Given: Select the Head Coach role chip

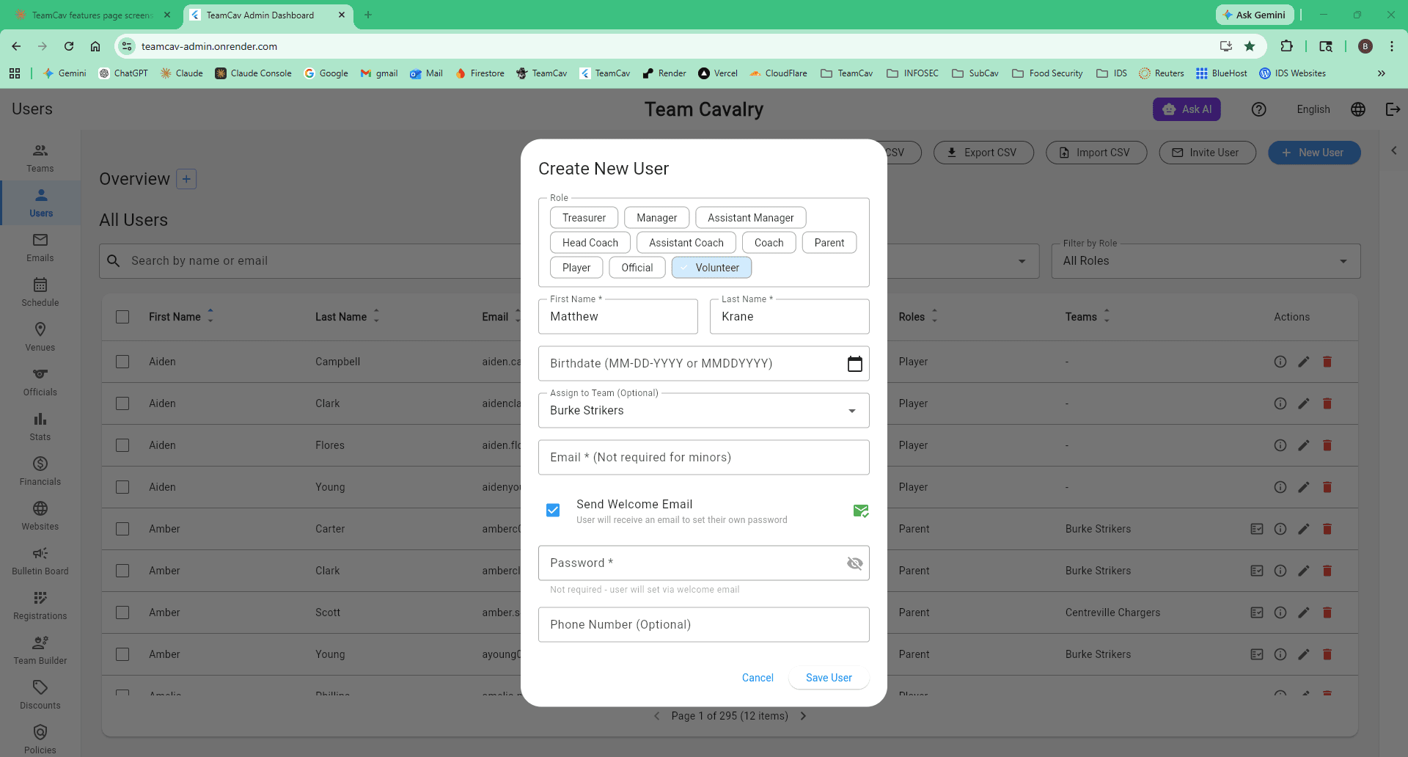Looking at the screenshot, I should click(x=590, y=243).
